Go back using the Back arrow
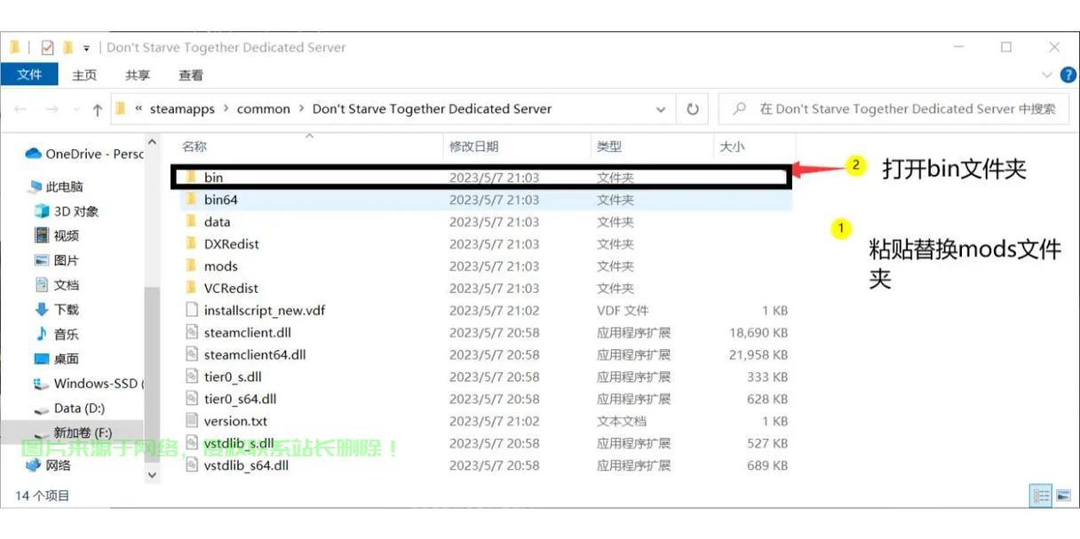1080x539 pixels. 21,109
